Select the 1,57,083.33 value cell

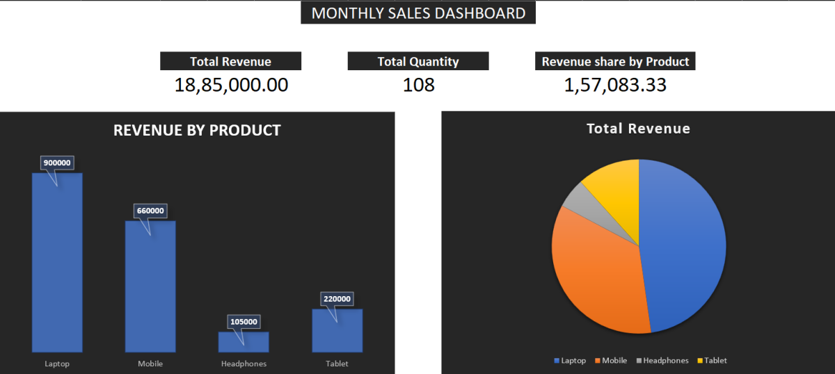click(x=615, y=85)
